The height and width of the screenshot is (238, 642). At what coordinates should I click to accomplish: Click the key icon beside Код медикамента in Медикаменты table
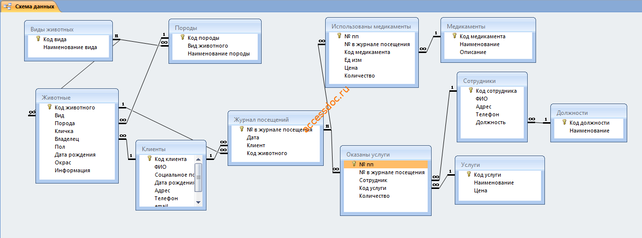(x=454, y=36)
